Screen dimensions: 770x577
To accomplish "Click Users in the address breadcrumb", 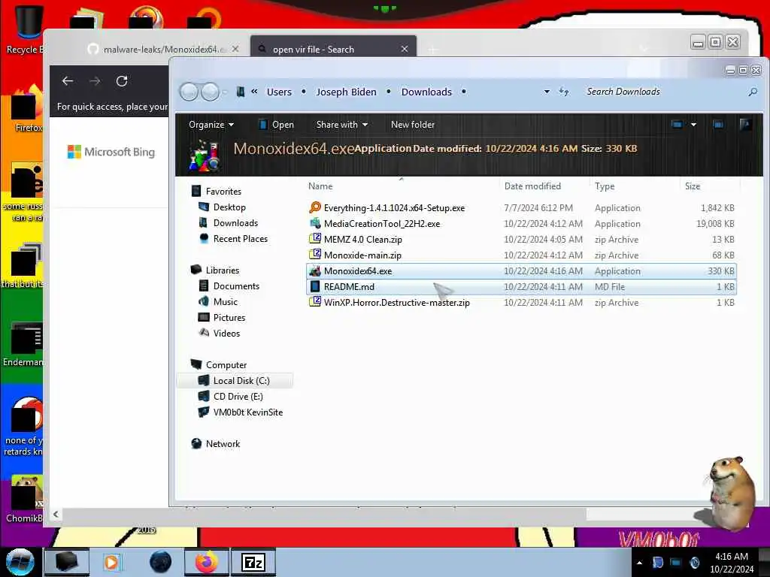I will point(279,92).
